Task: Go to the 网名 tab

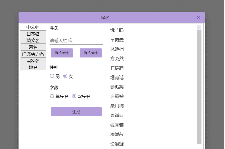Action: [x=33, y=47]
